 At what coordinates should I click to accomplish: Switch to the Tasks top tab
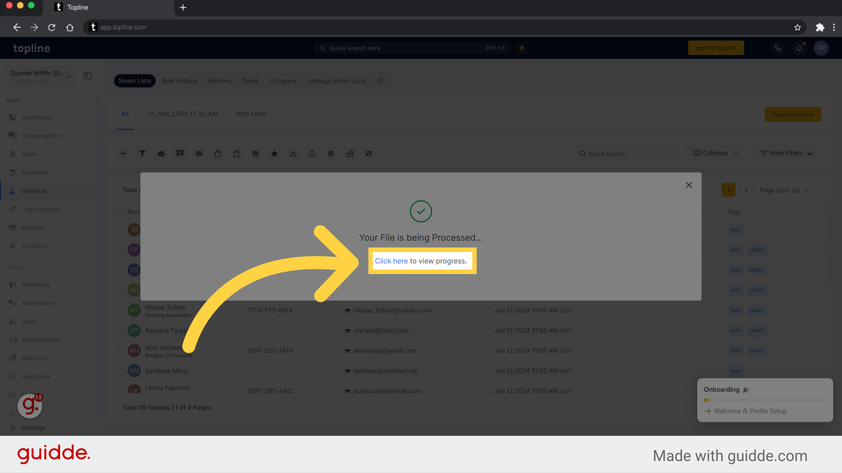[250, 81]
